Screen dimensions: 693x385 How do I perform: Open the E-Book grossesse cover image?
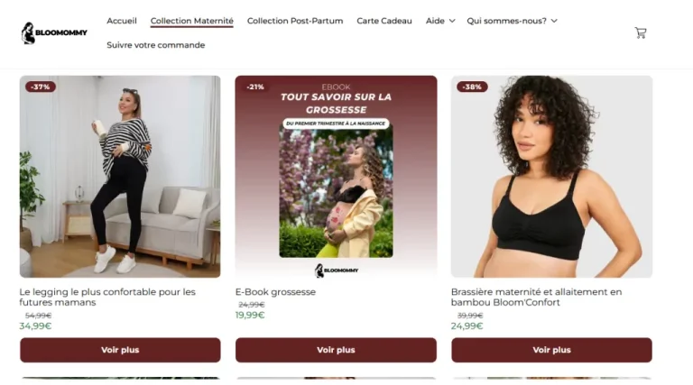(x=336, y=177)
